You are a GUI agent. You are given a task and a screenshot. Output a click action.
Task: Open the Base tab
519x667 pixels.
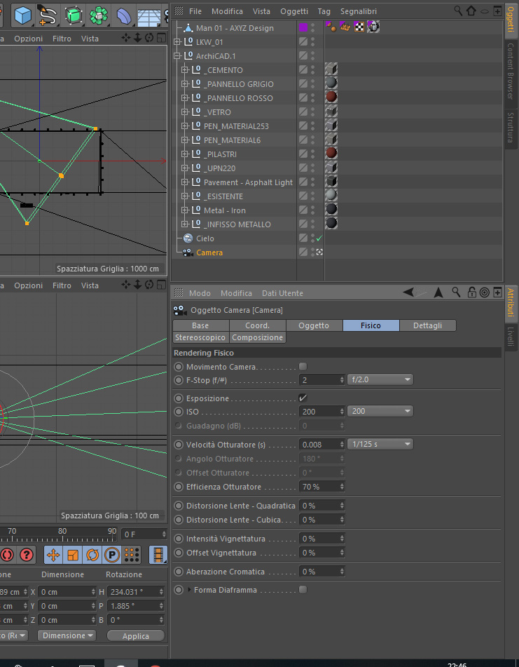200,325
